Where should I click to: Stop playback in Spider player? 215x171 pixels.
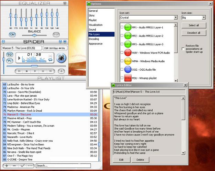[27, 71]
